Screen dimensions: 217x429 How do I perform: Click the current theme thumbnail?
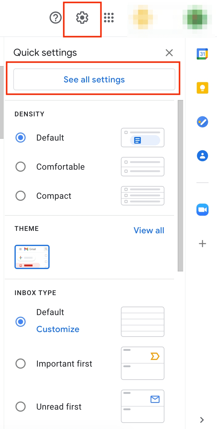click(32, 257)
